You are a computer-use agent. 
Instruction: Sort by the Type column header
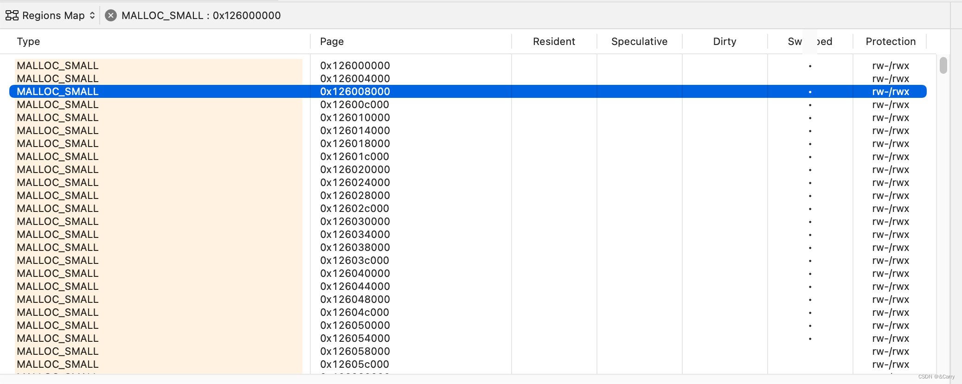coord(28,41)
